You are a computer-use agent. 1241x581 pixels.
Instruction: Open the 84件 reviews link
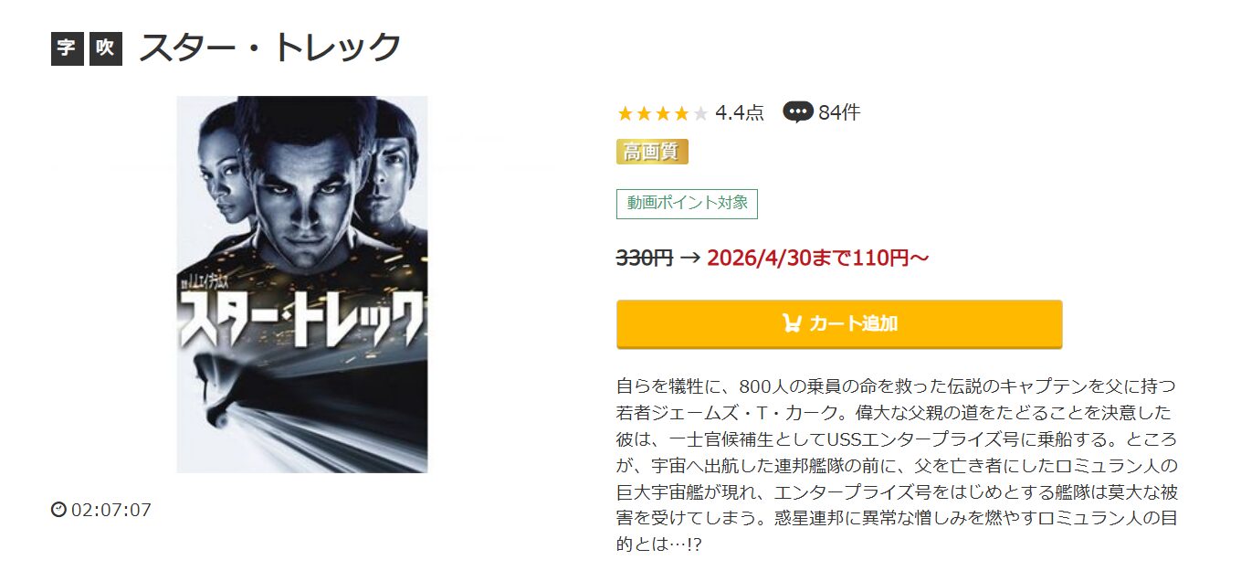tap(839, 113)
